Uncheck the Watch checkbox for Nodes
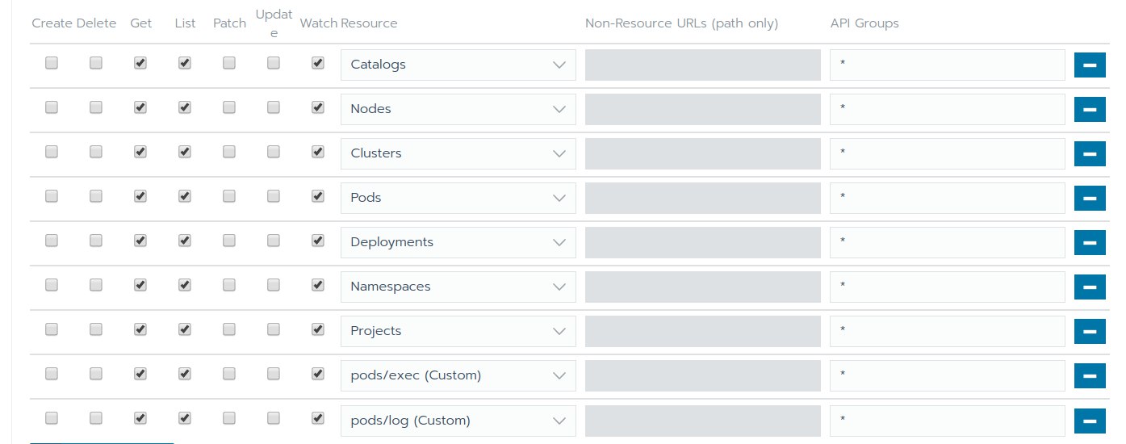This screenshot has height=444, width=1126. point(318,107)
